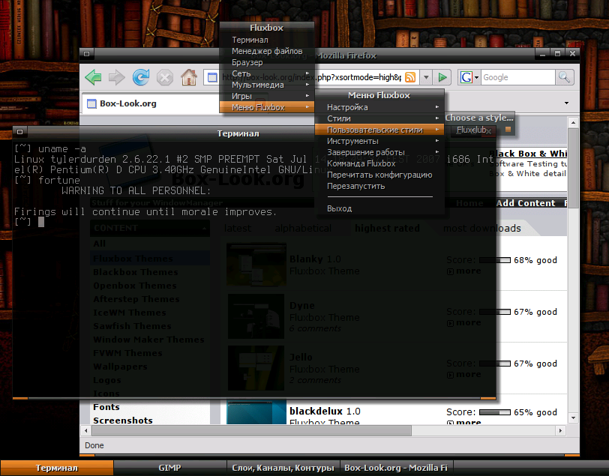Go to the Home page icon
This screenshot has height=476, width=609.
pos(189,77)
